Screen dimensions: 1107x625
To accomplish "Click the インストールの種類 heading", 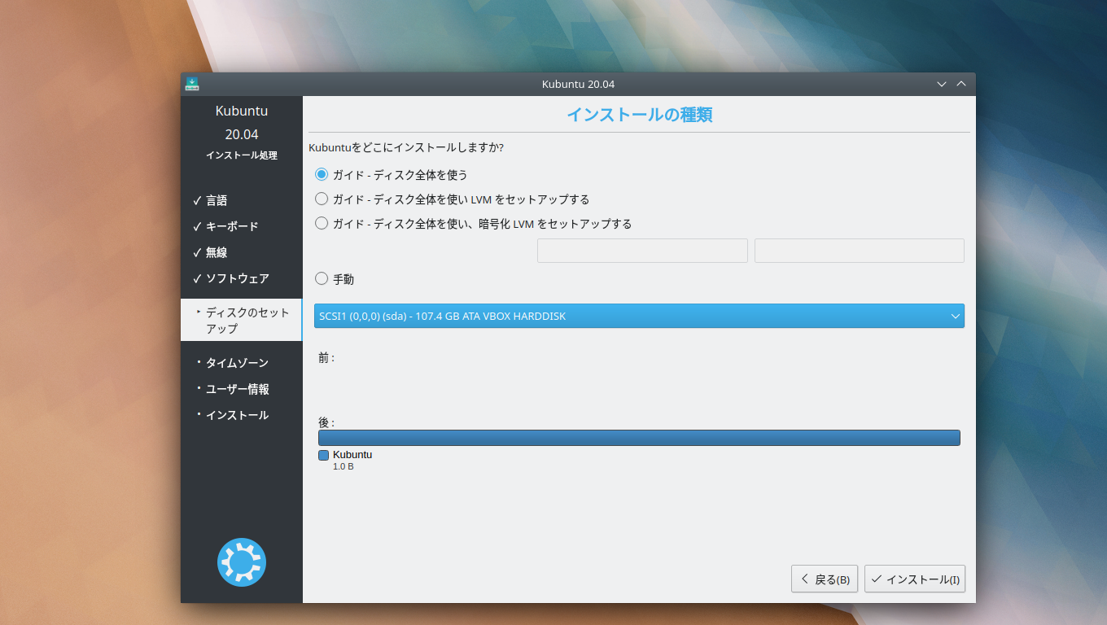I will click(639, 115).
